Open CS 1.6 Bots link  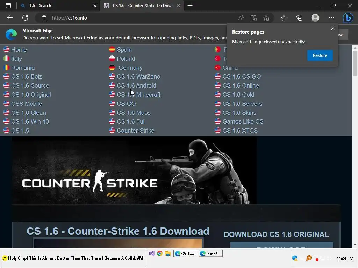coord(27,76)
